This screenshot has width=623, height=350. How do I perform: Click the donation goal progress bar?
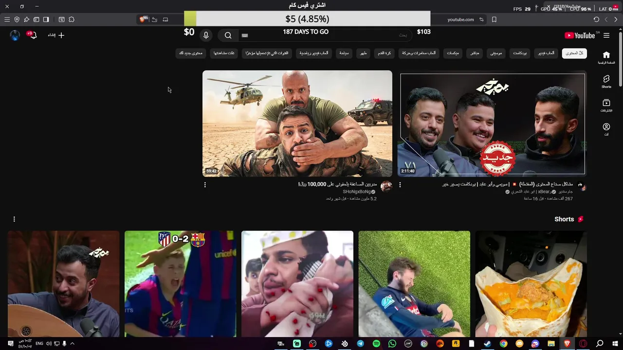(x=307, y=19)
